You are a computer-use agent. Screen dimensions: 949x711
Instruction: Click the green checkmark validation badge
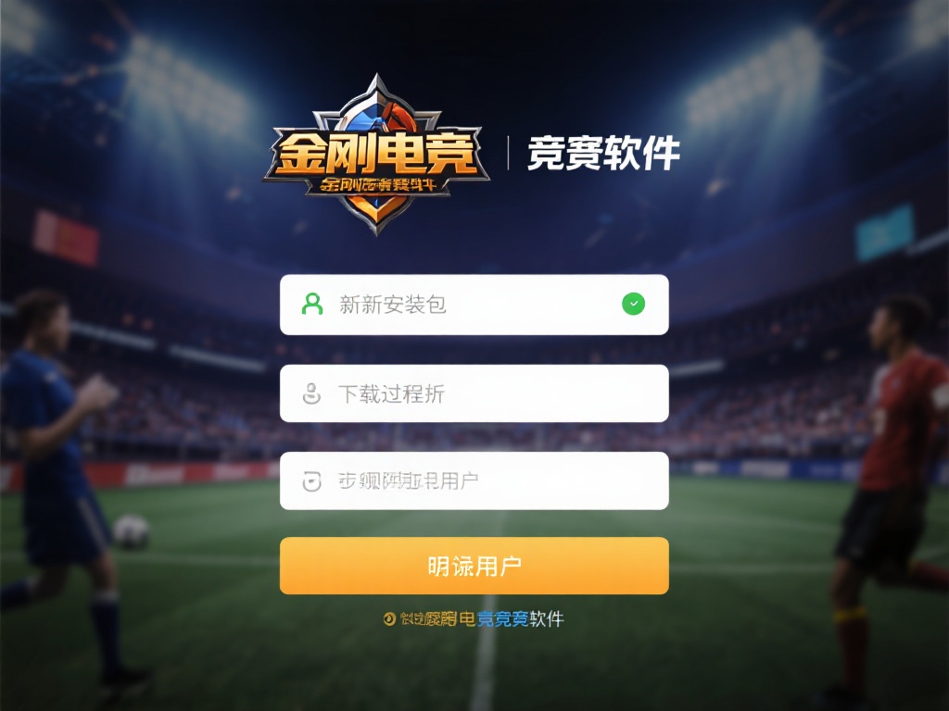(633, 304)
